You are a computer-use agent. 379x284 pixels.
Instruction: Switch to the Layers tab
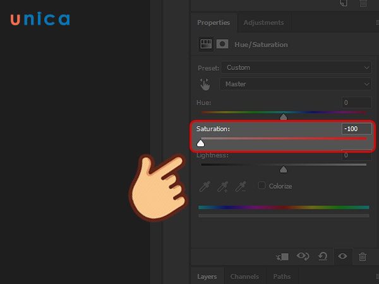coord(207,276)
